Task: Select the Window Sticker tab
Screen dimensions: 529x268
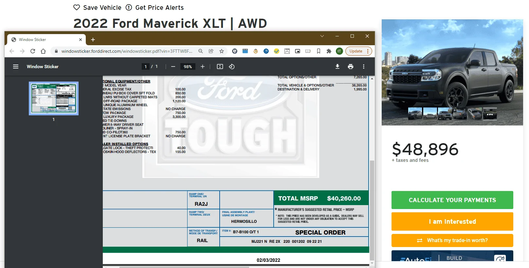Action: (46, 40)
